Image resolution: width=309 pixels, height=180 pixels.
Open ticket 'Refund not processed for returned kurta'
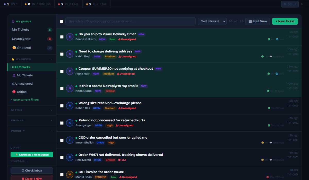coord(112,120)
